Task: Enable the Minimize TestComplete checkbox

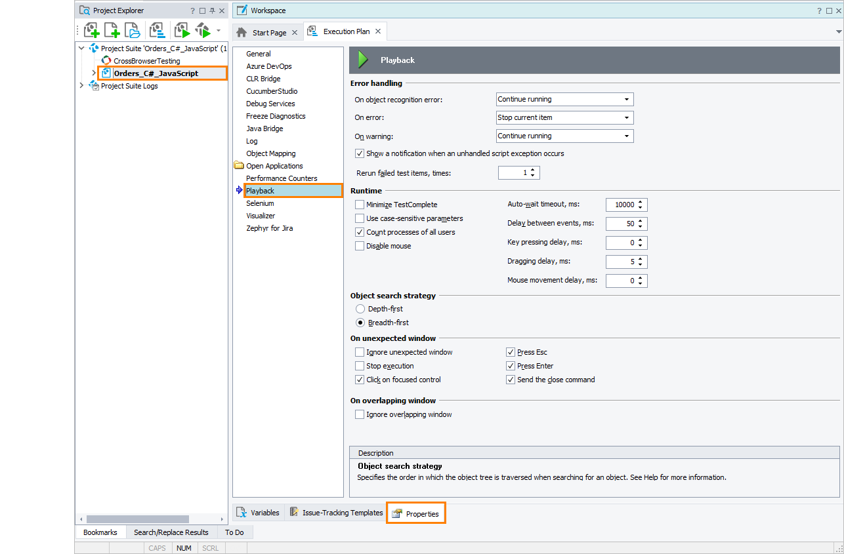Action: [x=360, y=205]
